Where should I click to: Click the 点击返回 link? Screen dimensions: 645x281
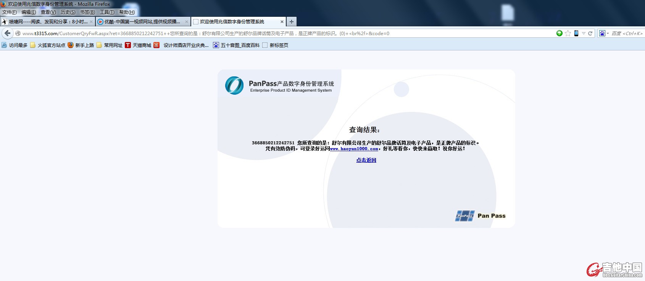point(366,160)
